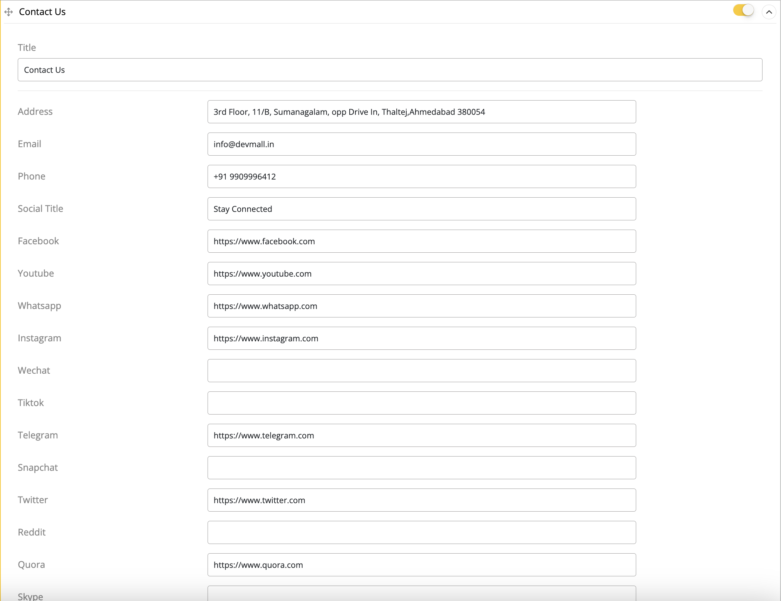Toggle the Contact Us section switch off

743,10
